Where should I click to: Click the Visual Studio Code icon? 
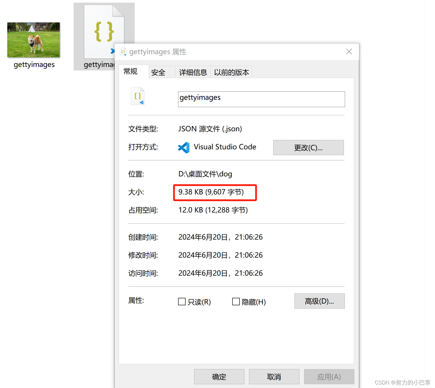(x=184, y=148)
